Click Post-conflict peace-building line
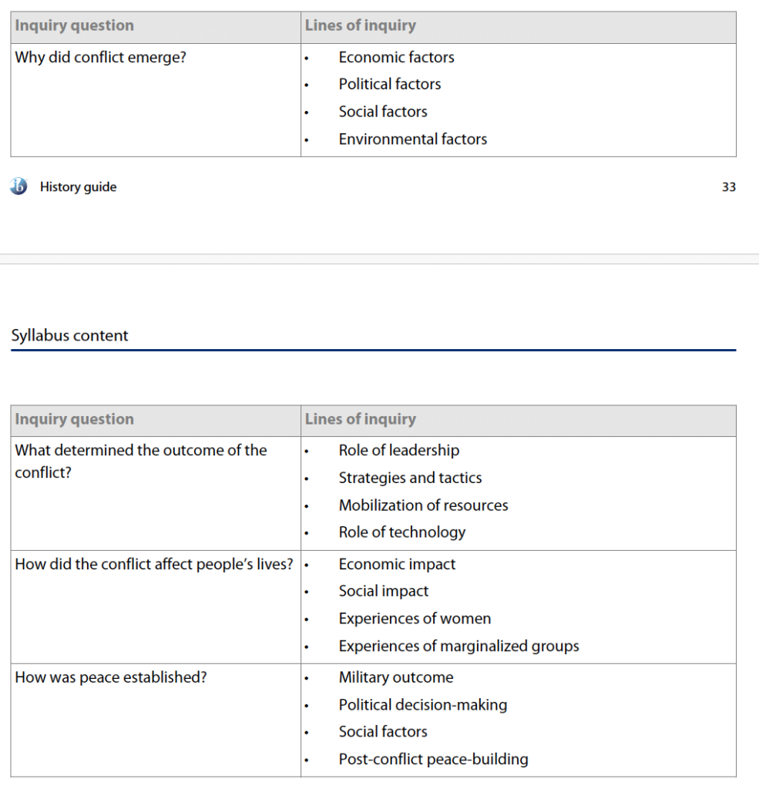The width and height of the screenshot is (759, 789). click(x=433, y=759)
